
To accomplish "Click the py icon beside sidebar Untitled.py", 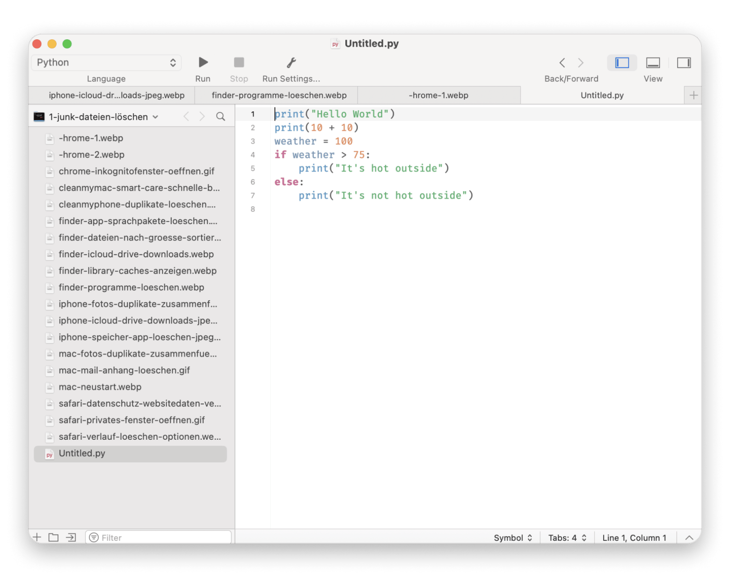I will click(49, 454).
